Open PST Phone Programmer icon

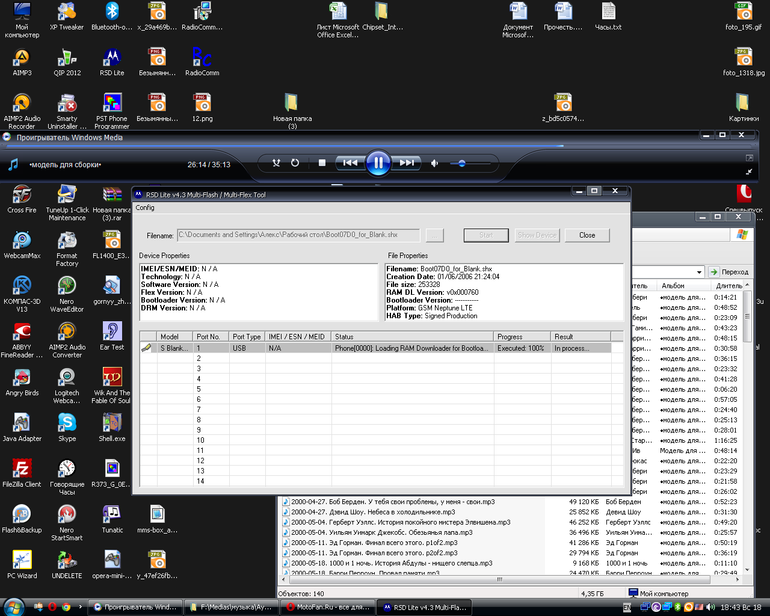[112, 111]
